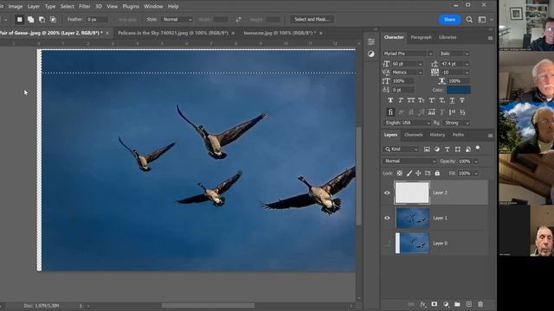This screenshot has height=311, width=554.
Task: Create new fill or adjustment layer icon
Action: tap(446, 304)
